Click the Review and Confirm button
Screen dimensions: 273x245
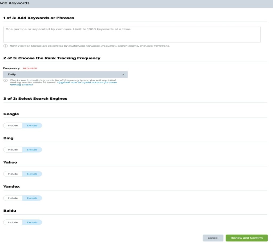click(x=247, y=238)
